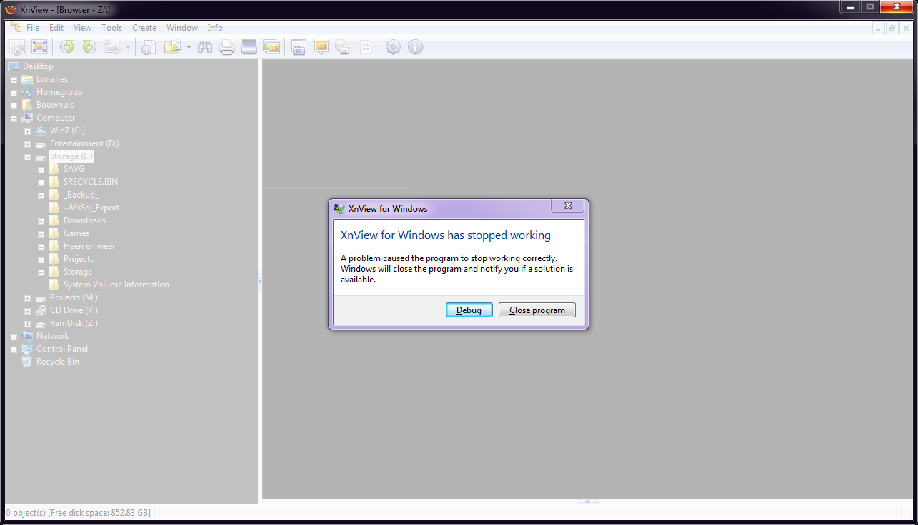
Task: Click the Convert image toolbar icon
Action: [112, 47]
